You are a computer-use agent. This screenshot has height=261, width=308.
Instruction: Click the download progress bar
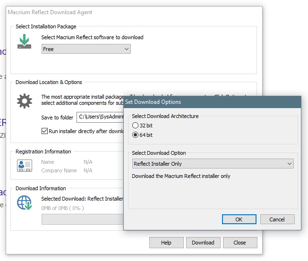point(83,219)
